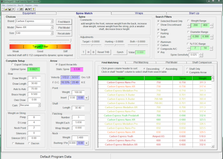Click the Both adjustment slider

tap(138, 45)
